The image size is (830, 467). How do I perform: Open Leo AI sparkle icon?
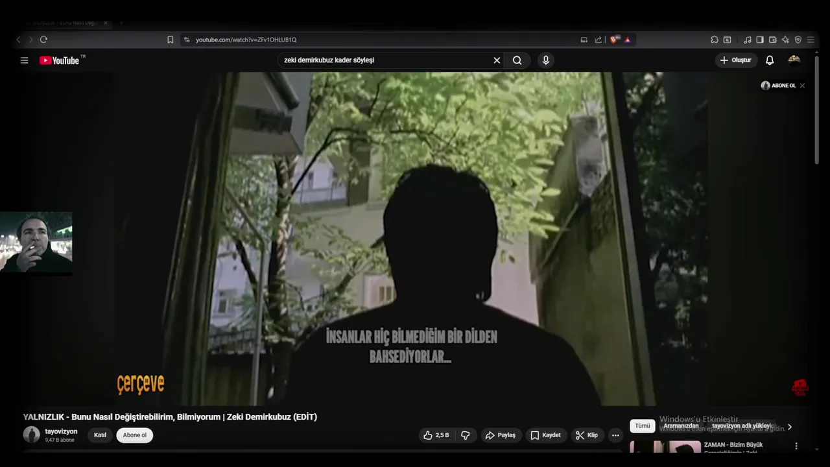pos(785,40)
